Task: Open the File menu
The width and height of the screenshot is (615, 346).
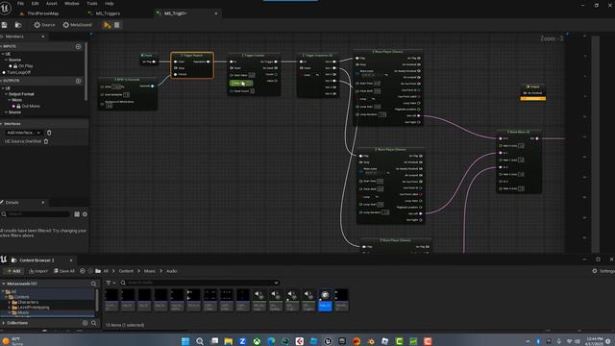Action: 20,4
